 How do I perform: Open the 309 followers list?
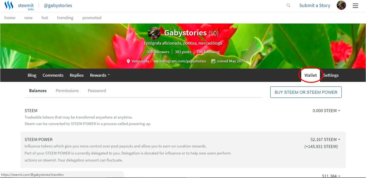[158, 52]
